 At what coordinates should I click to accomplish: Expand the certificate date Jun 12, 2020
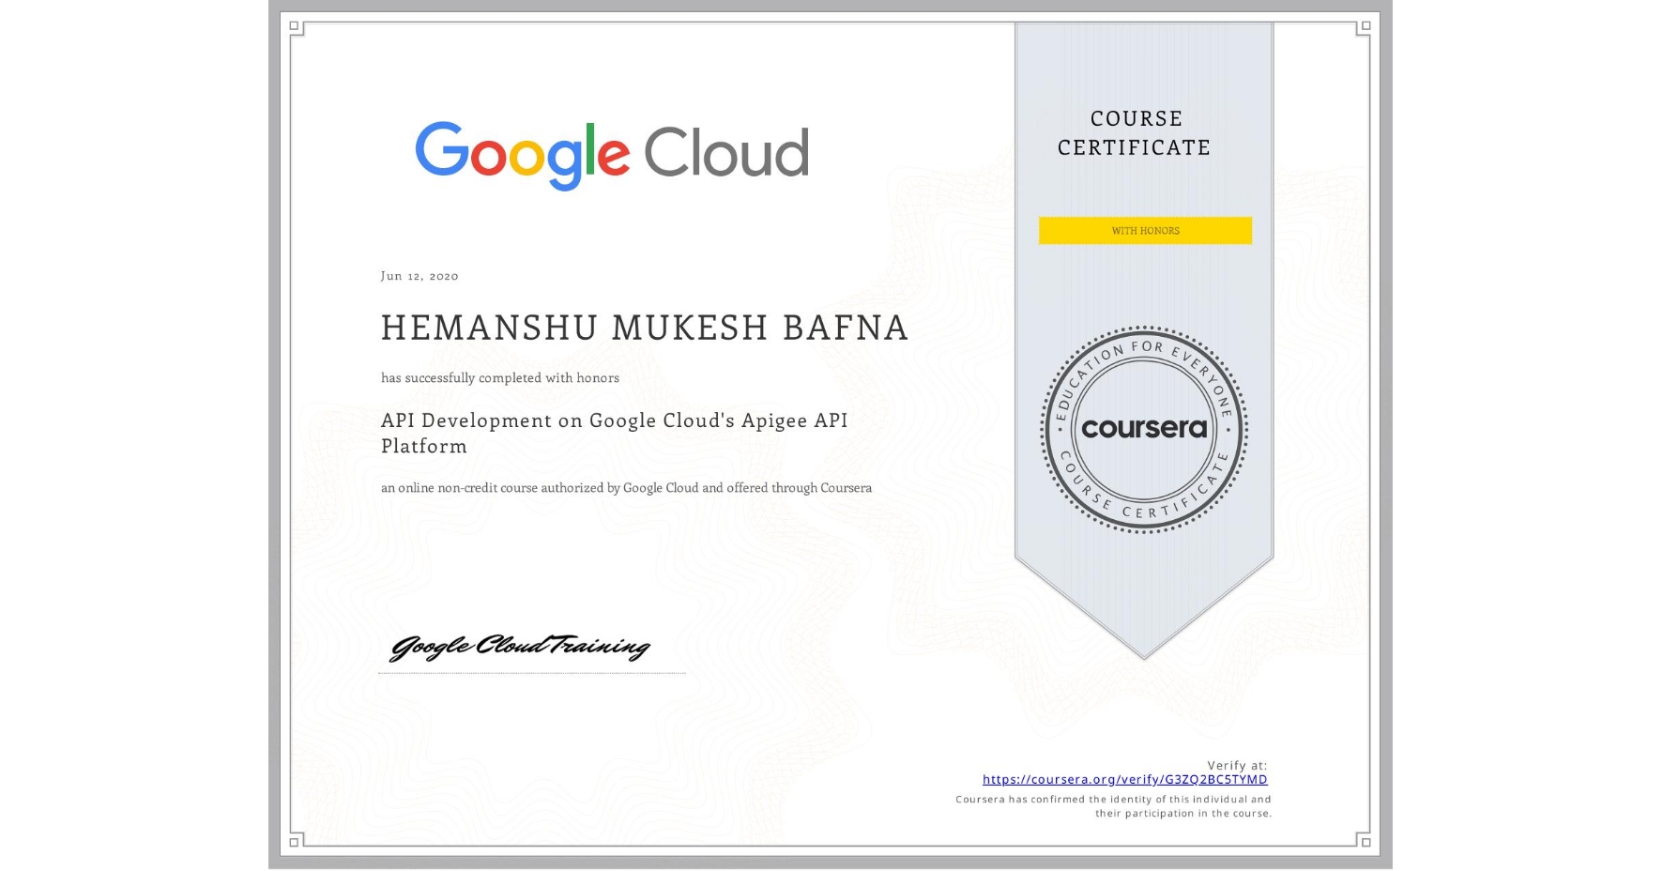(x=419, y=275)
